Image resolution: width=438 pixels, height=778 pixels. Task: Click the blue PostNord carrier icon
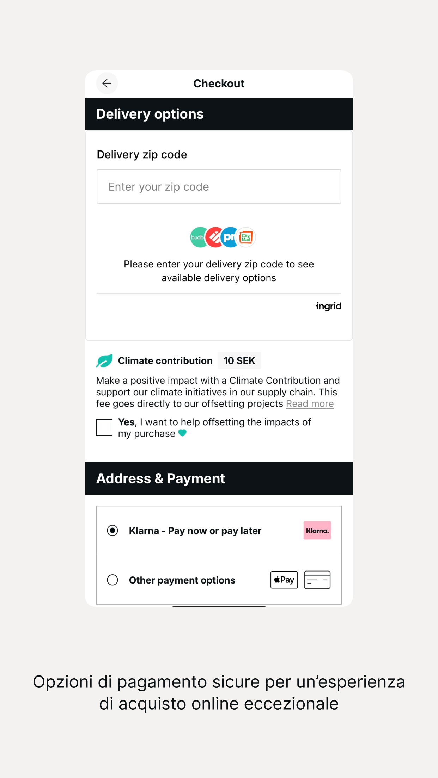click(x=229, y=237)
